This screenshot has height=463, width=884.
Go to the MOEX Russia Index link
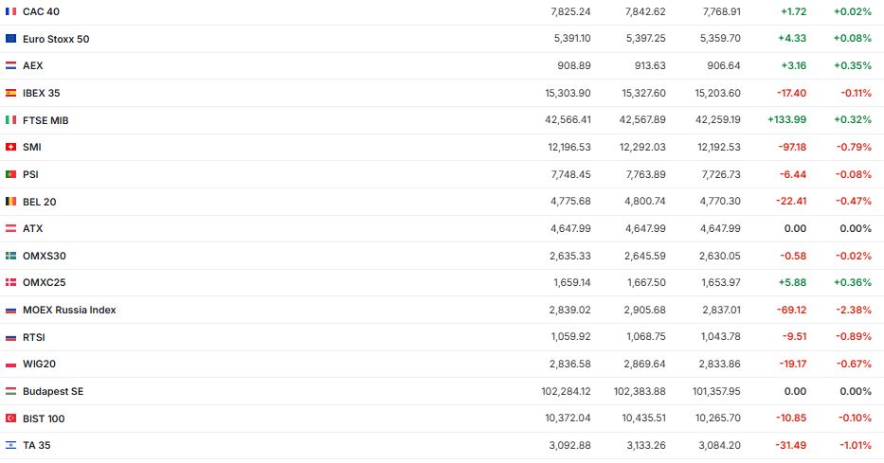click(69, 310)
